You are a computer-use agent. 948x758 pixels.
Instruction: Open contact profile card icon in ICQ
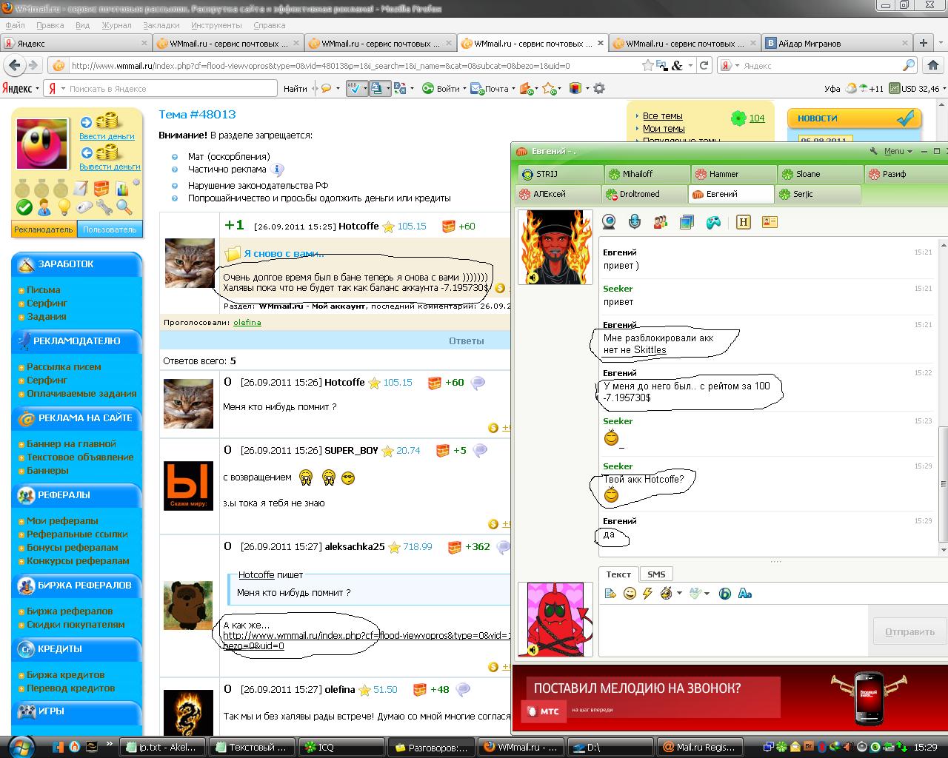(769, 221)
